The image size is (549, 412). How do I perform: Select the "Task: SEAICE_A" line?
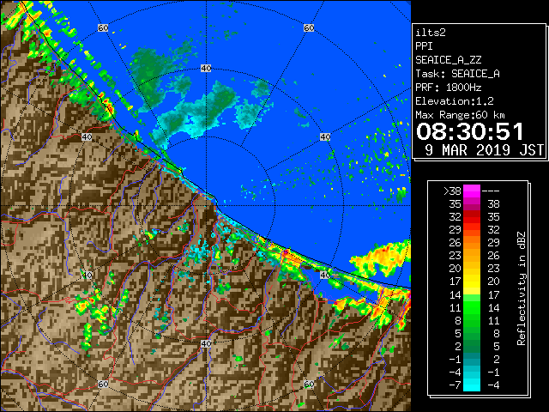tap(457, 74)
